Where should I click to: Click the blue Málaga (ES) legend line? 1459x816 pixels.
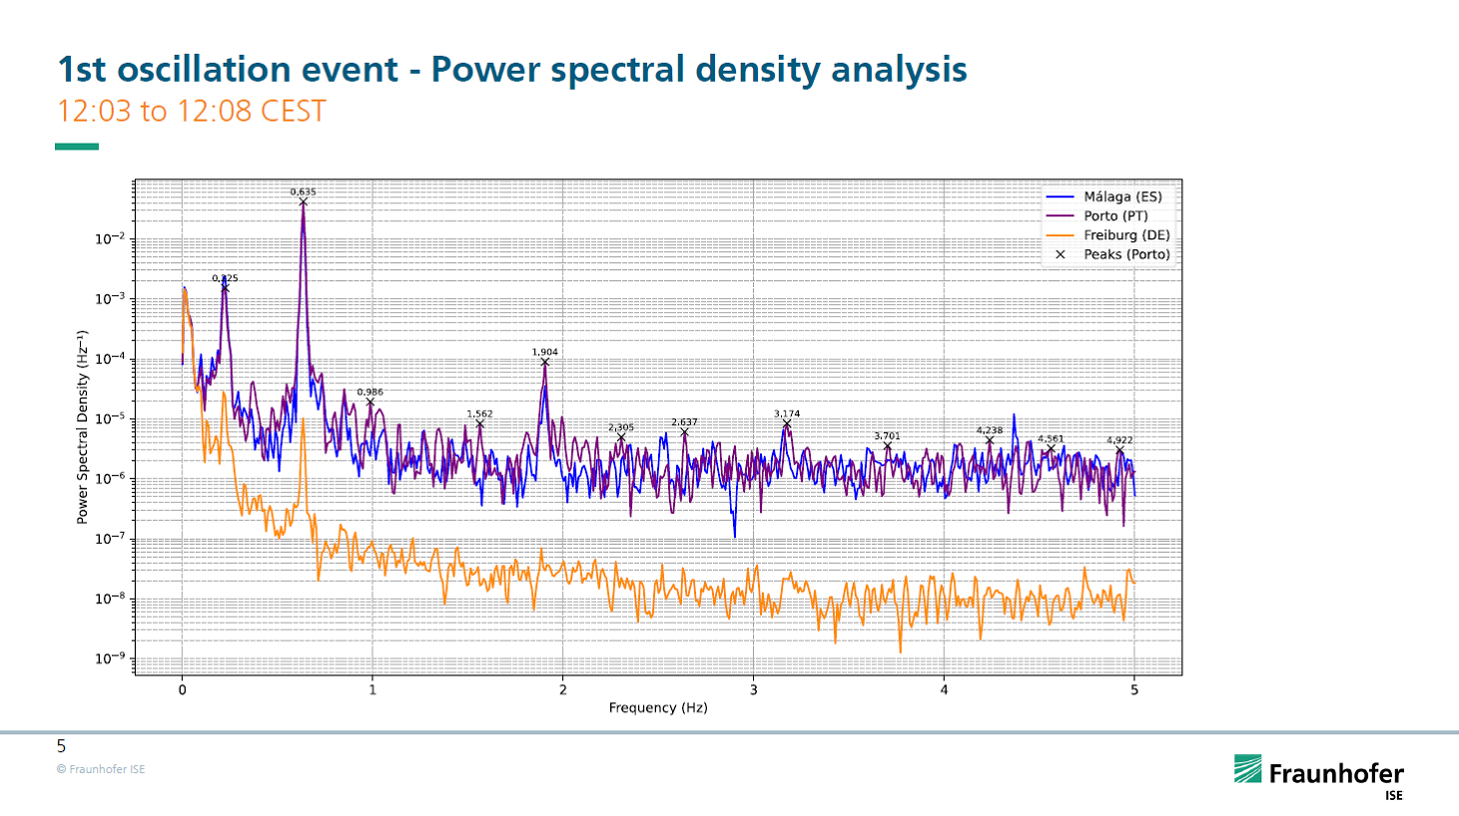pyautogui.click(x=1061, y=198)
